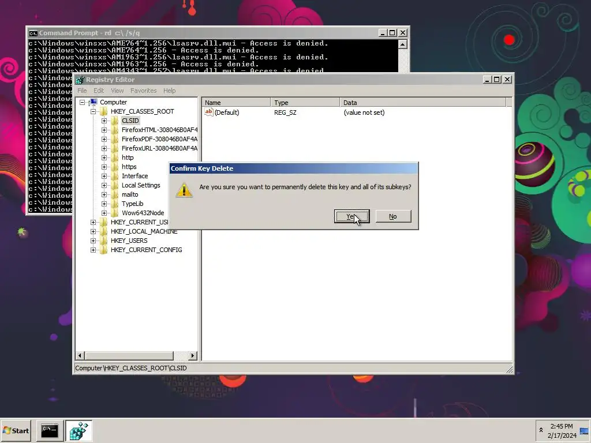Click the Registry Editor taskbar button
This screenshot has height=443, width=591.
(78, 430)
